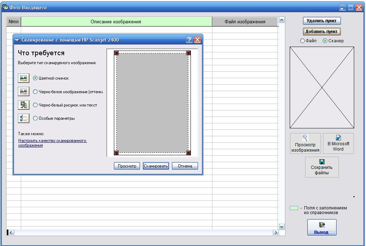Click the bottom-left crop handle in preview
Viewport: 366px width, 246px height.
tap(116, 153)
